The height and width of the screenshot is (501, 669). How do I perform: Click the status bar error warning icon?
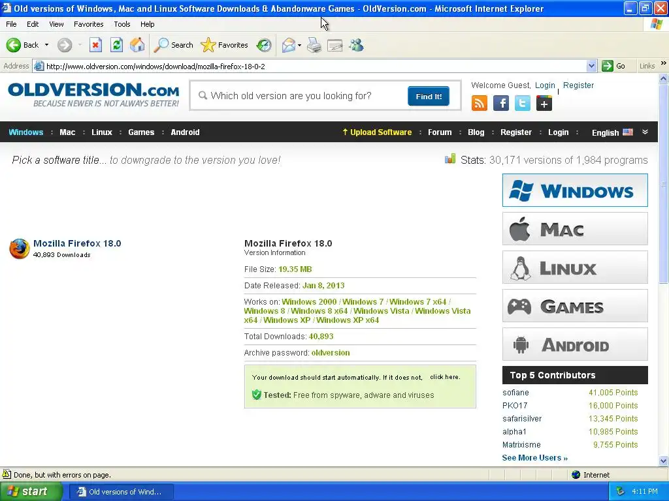tap(7, 474)
